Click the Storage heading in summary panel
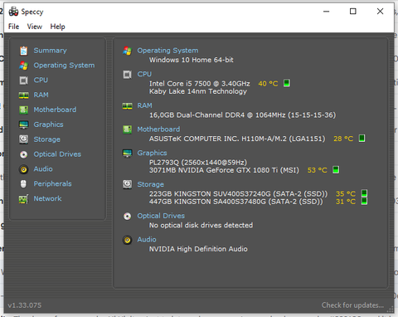This screenshot has height=317, width=398. tap(150, 184)
